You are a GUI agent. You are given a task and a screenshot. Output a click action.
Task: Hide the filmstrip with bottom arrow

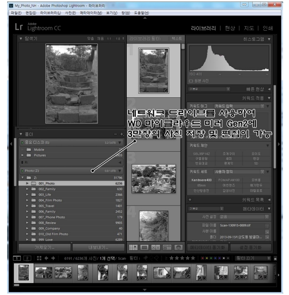144,290
